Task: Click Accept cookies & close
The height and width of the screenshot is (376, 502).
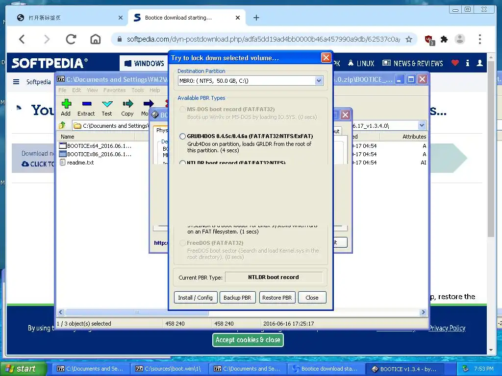Action: [248, 340]
